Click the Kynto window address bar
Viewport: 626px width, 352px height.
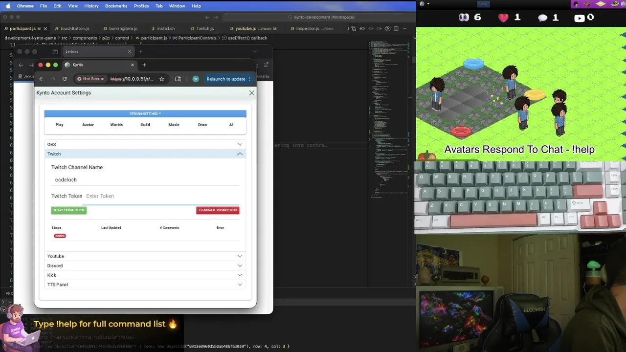click(x=132, y=79)
